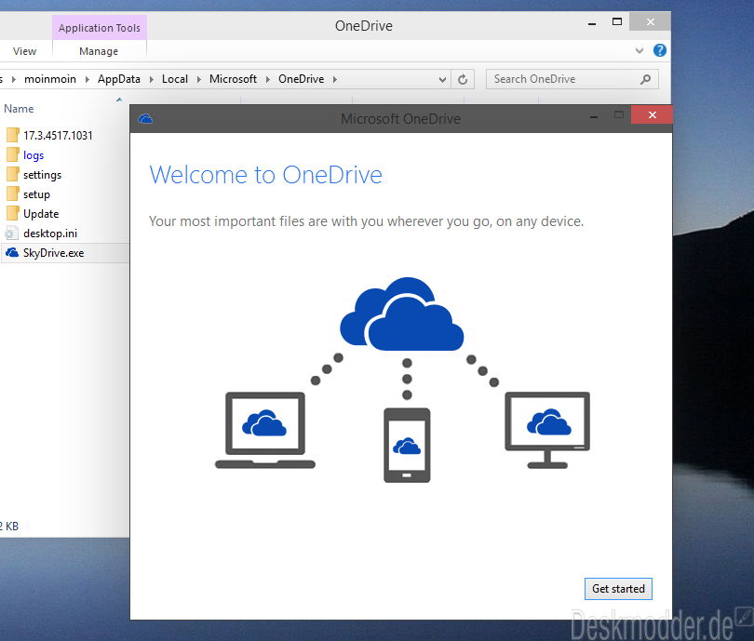The image size is (754, 641).
Task: Minimize the Microsoft OneDrive dialog
Action: [x=594, y=116]
